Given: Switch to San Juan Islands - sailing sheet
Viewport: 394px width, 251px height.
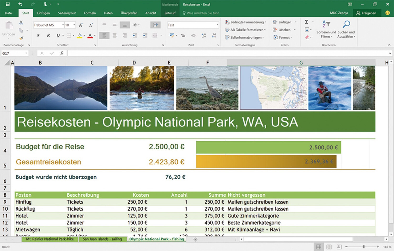Looking at the screenshot, I should click(102, 239).
